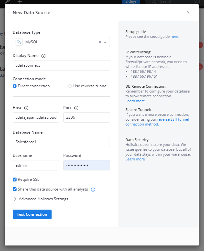The height and width of the screenshot is (251, 204).
Task: Open the Database Type dropdown arrow
Action: 105,42
